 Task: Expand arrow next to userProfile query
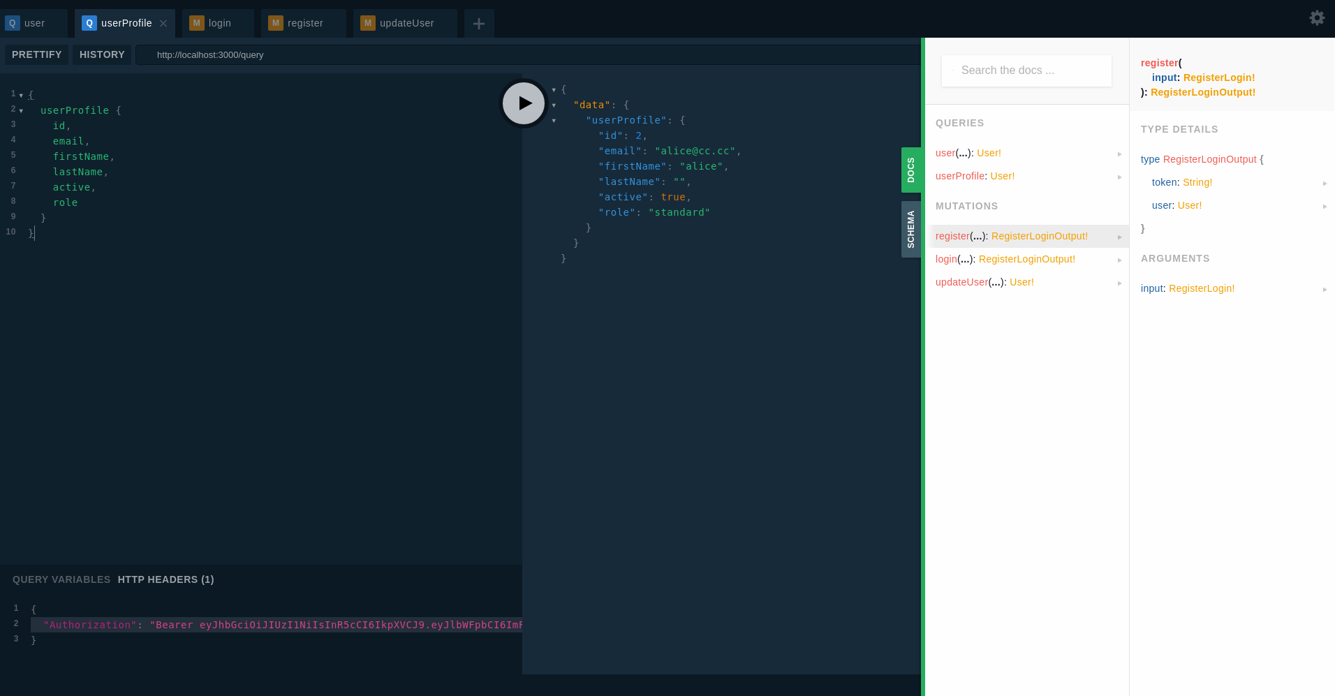(1120, 177)
